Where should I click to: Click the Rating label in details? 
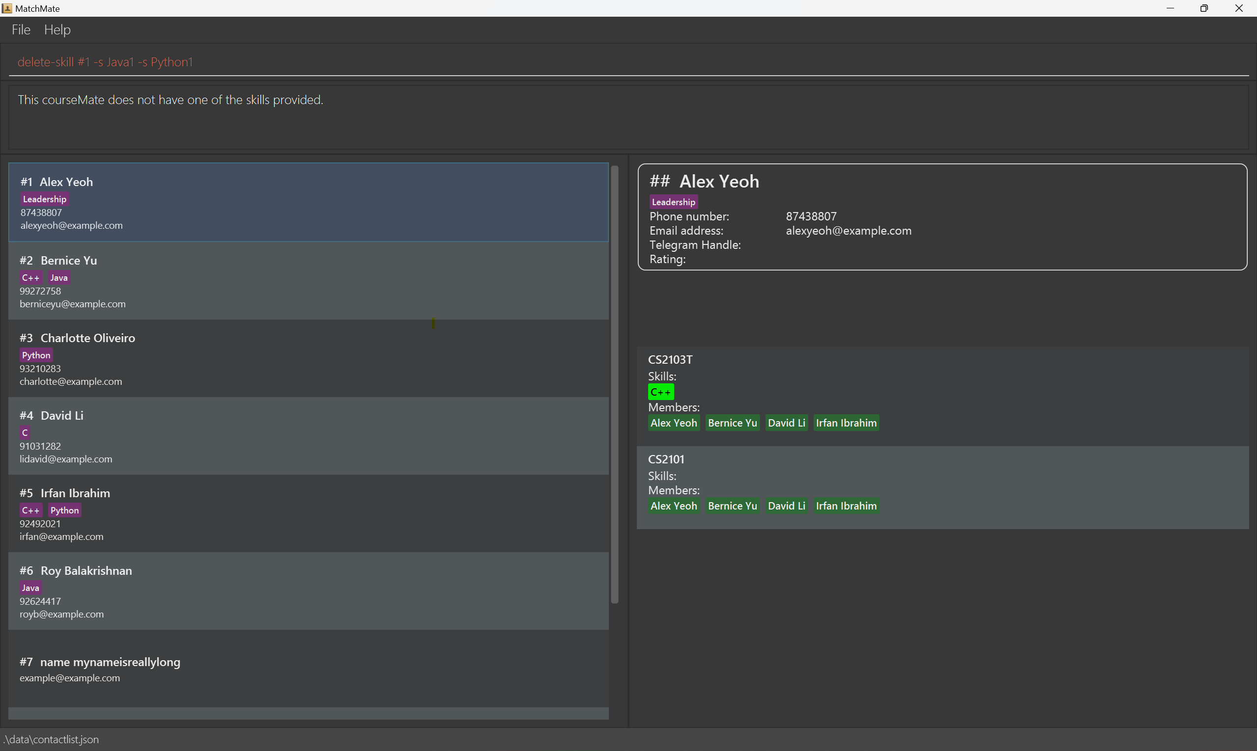pyautogui.click(x=667, y=259)
